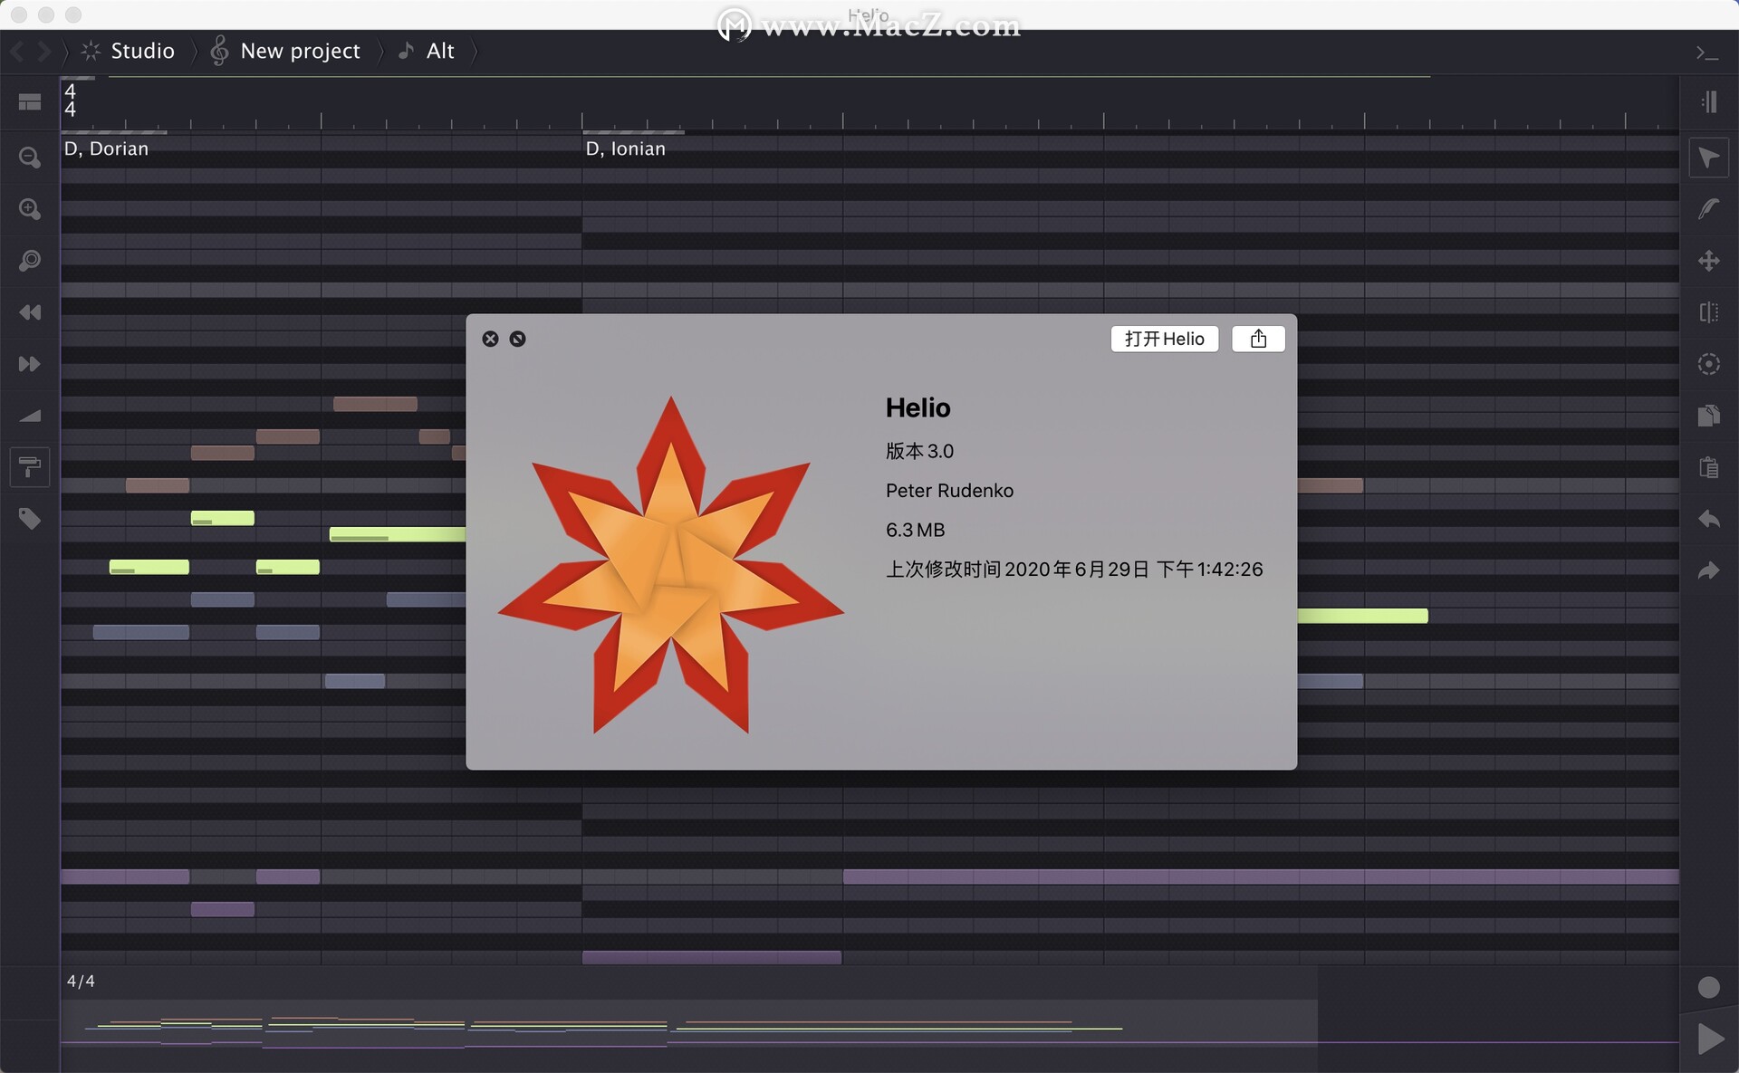Go forward with the navigation arrow
This screenshot has height=1073, width=1739.
click(43, 51)
